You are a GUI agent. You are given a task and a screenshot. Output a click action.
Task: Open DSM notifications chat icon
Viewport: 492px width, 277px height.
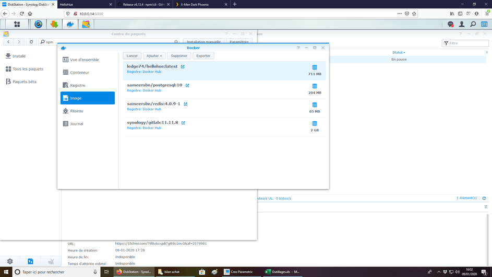point(451,24)
